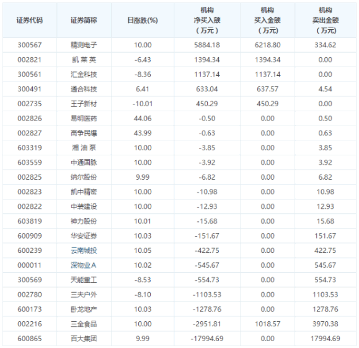The image size is (359, 348).
Task: Click the 机构净买入额 column header
Action: point(207,20)
